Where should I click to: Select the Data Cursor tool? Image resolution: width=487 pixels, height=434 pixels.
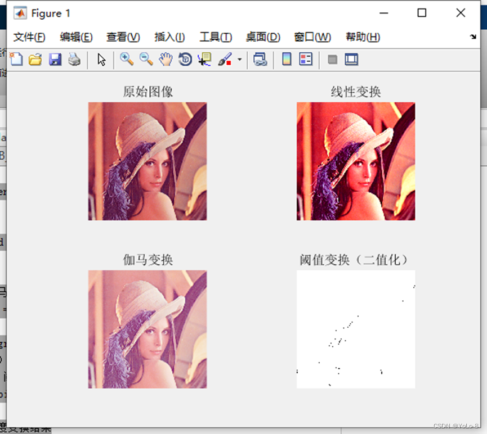pos(204,59)
